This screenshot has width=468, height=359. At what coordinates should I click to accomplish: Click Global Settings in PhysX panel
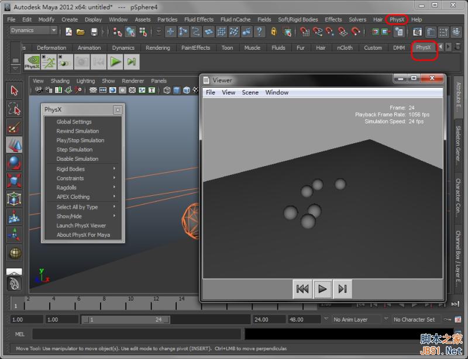point(74,122)
